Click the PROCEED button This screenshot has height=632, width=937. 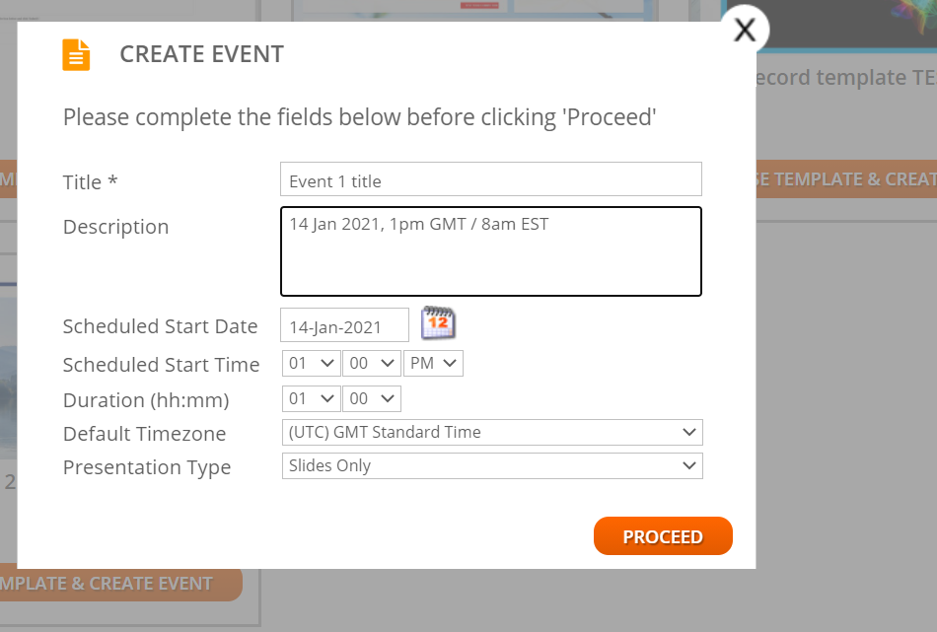tap(663, 535)
